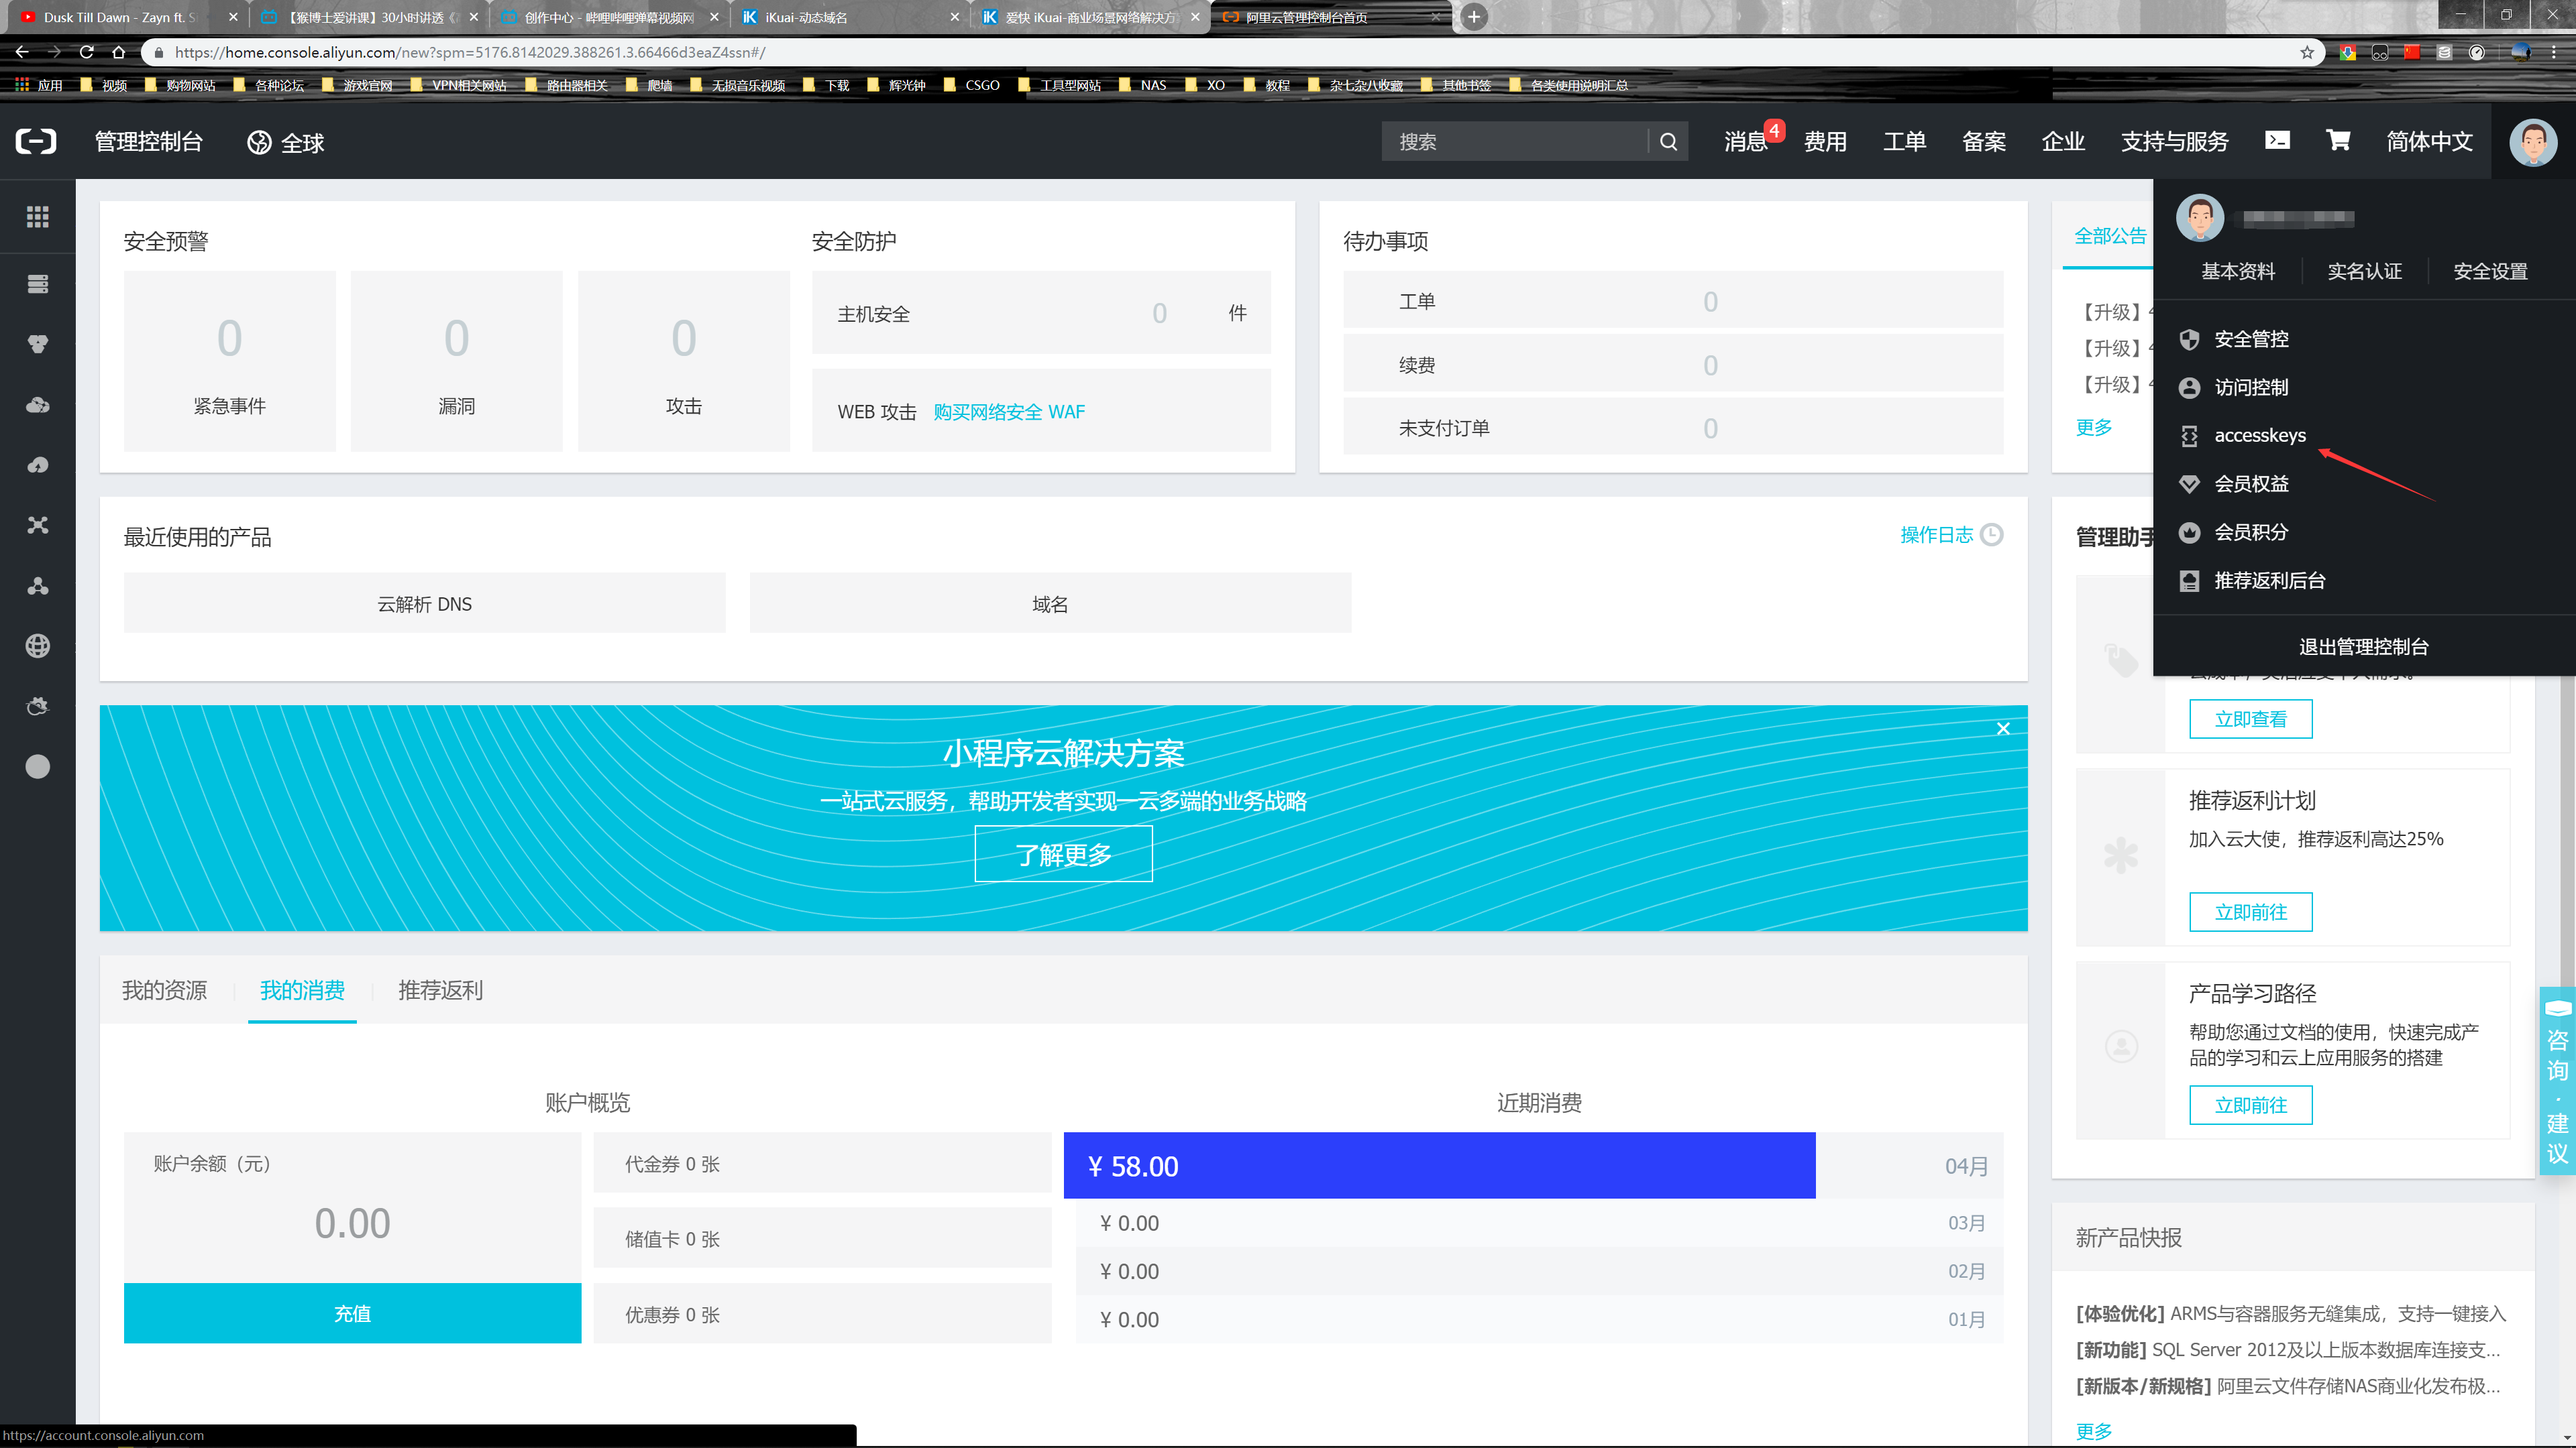The height and width of the screenshot is (1448, 2576).
Task: Open the Alibaba Cloud logo home icon
Action: click(x=36, y=141)
